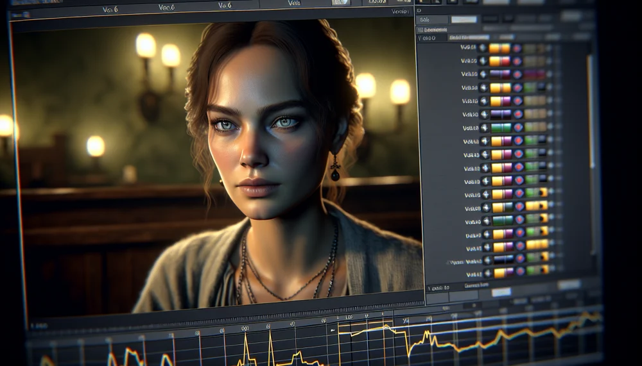Click the red record circle in the top channel row
642x366 pixels.
click(x=516, y=48)
